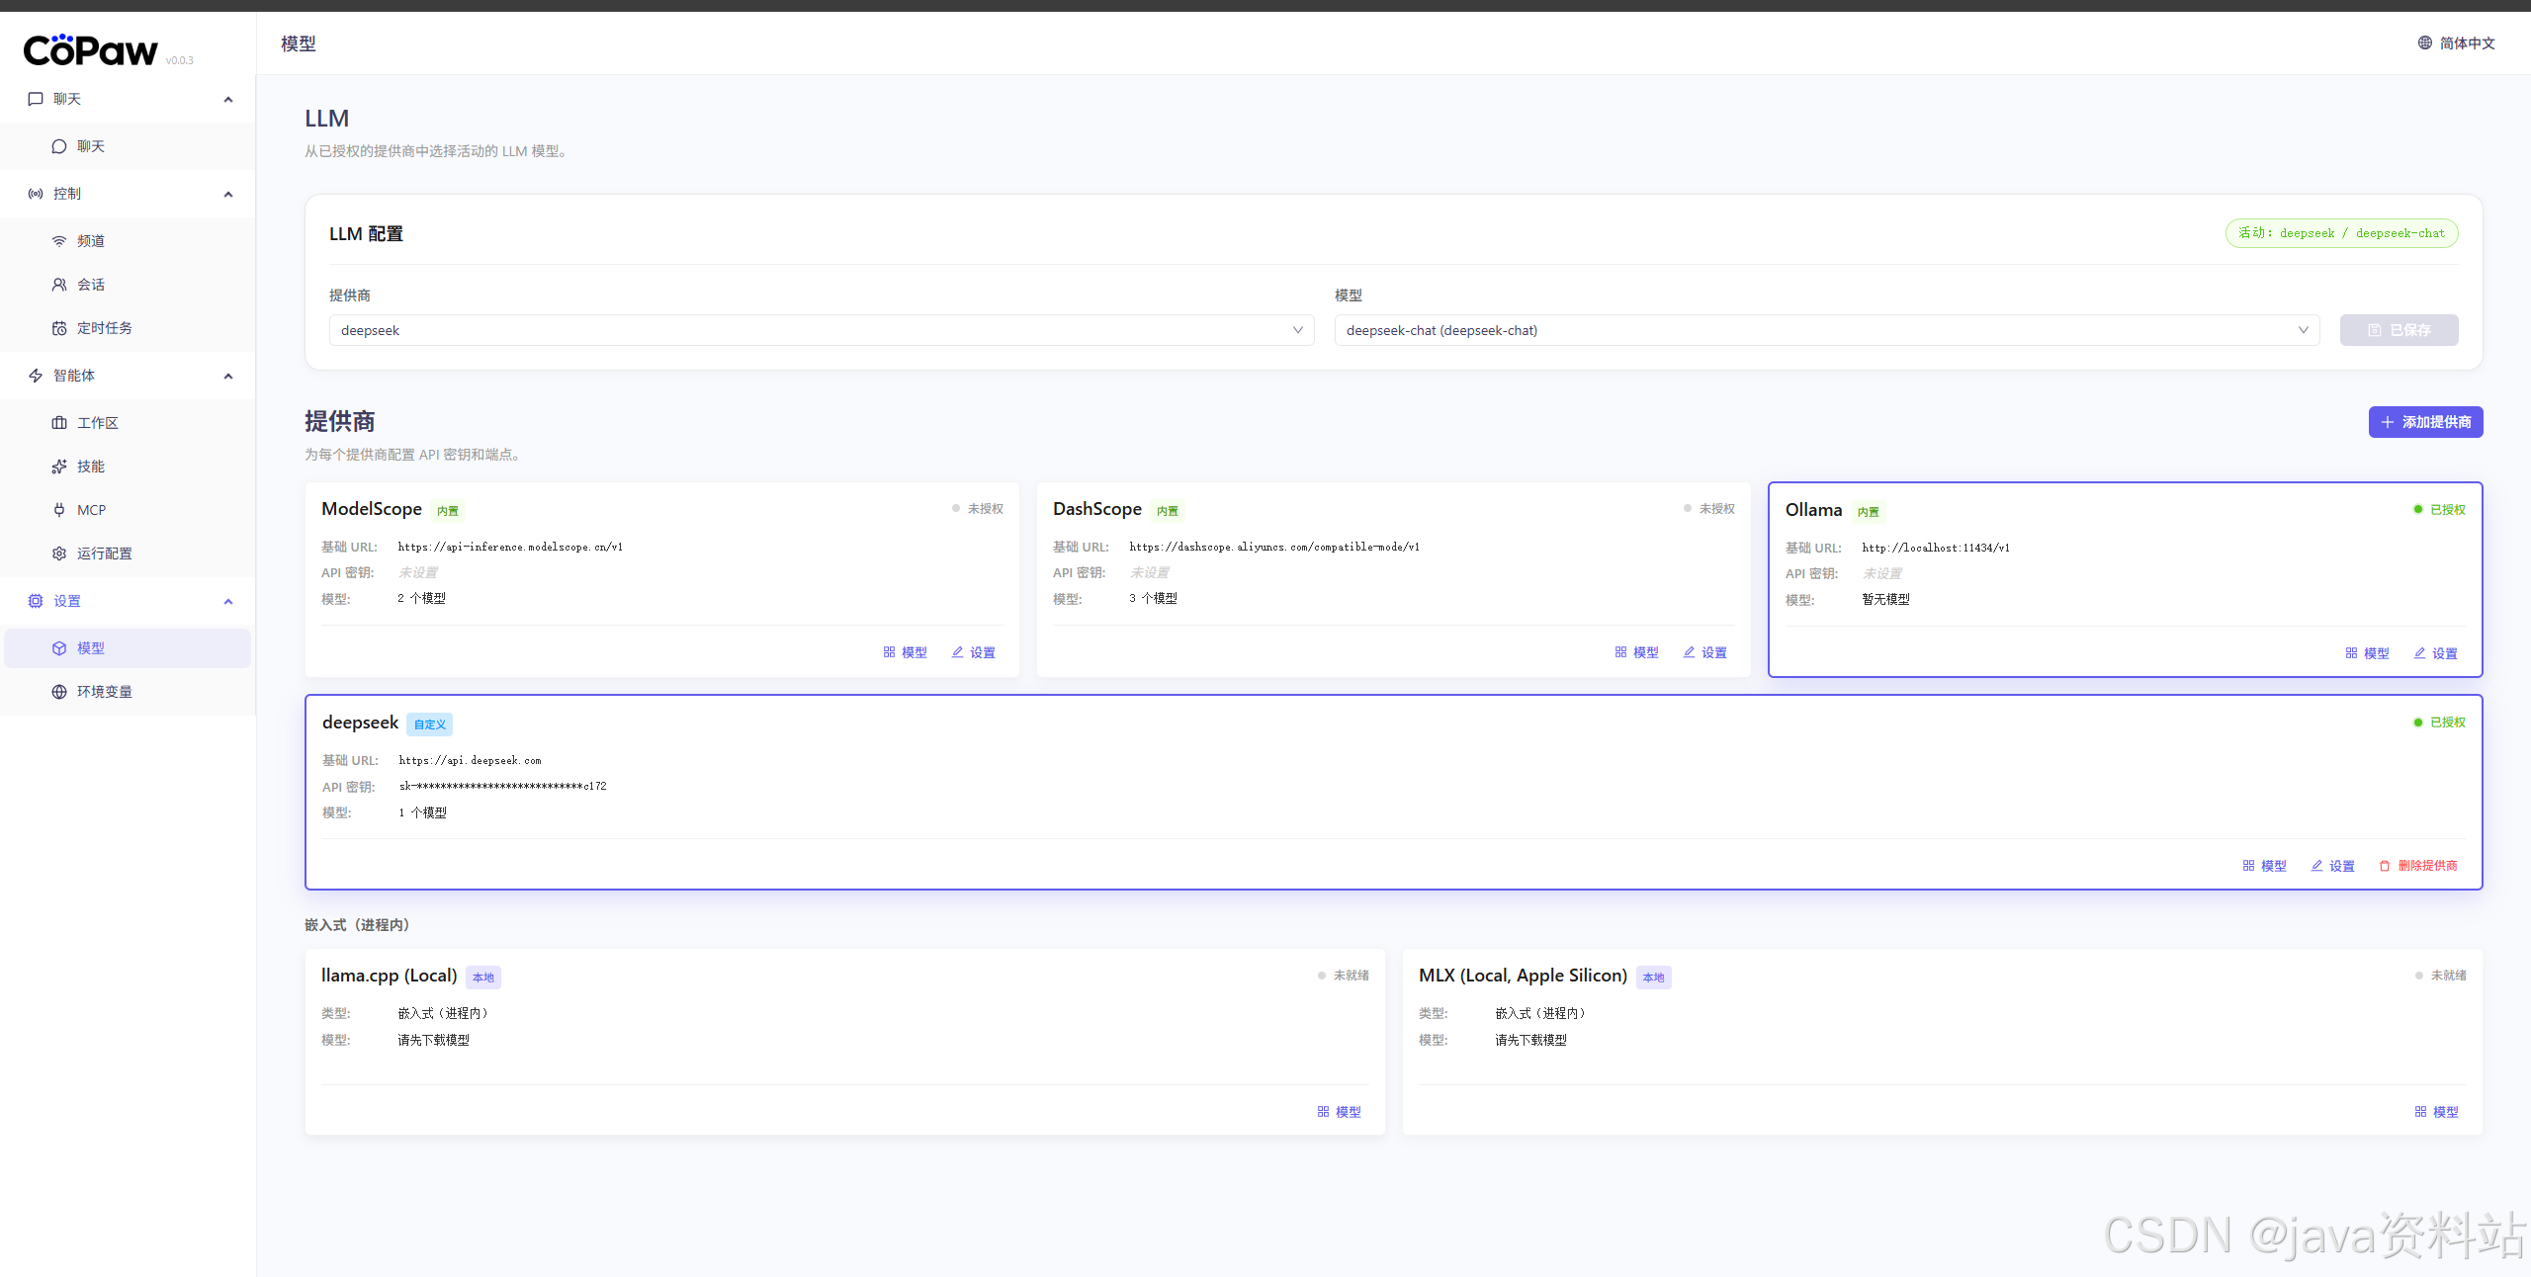Image resolution: width=2531 pixels, height=1277 pixels.
Task: Open the 模型 model selection dropdown
Action: 1826,330
